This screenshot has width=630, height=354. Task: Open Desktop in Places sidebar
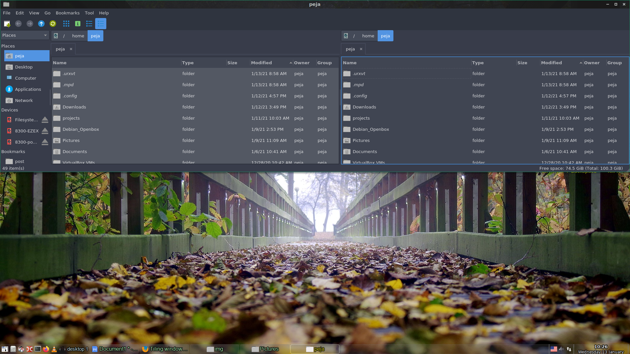pos(27,67)
